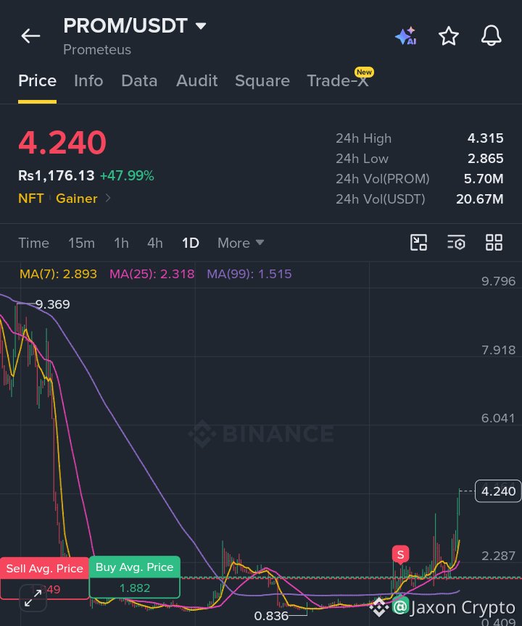Viewport: 522px width, 626px height.
Task: Tap the large 4.240 last price
Action: [x=62, y=143]
